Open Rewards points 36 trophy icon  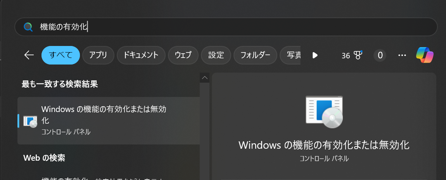coord(352,55)
